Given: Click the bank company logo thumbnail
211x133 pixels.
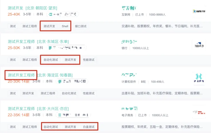Looking at the screenshot, I should tap(199, 45).
